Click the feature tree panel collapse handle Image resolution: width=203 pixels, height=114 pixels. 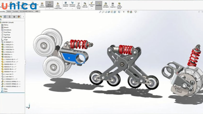(x=25, y=62)
